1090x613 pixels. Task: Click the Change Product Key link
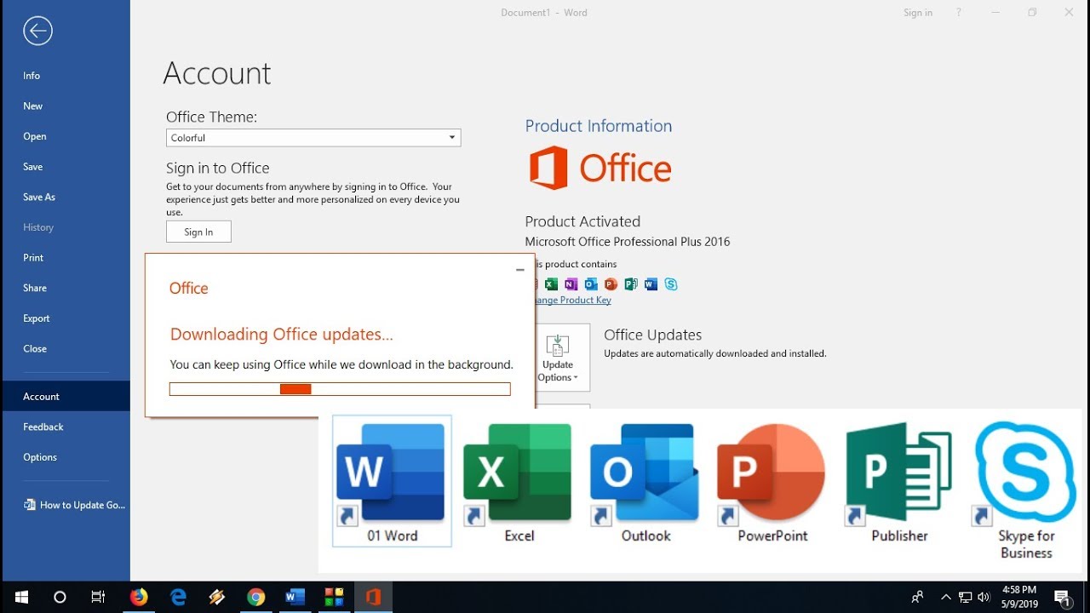(x=571, y=300)
